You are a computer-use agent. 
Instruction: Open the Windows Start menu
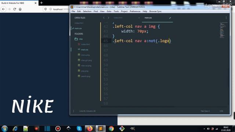(x=4, y=129)
